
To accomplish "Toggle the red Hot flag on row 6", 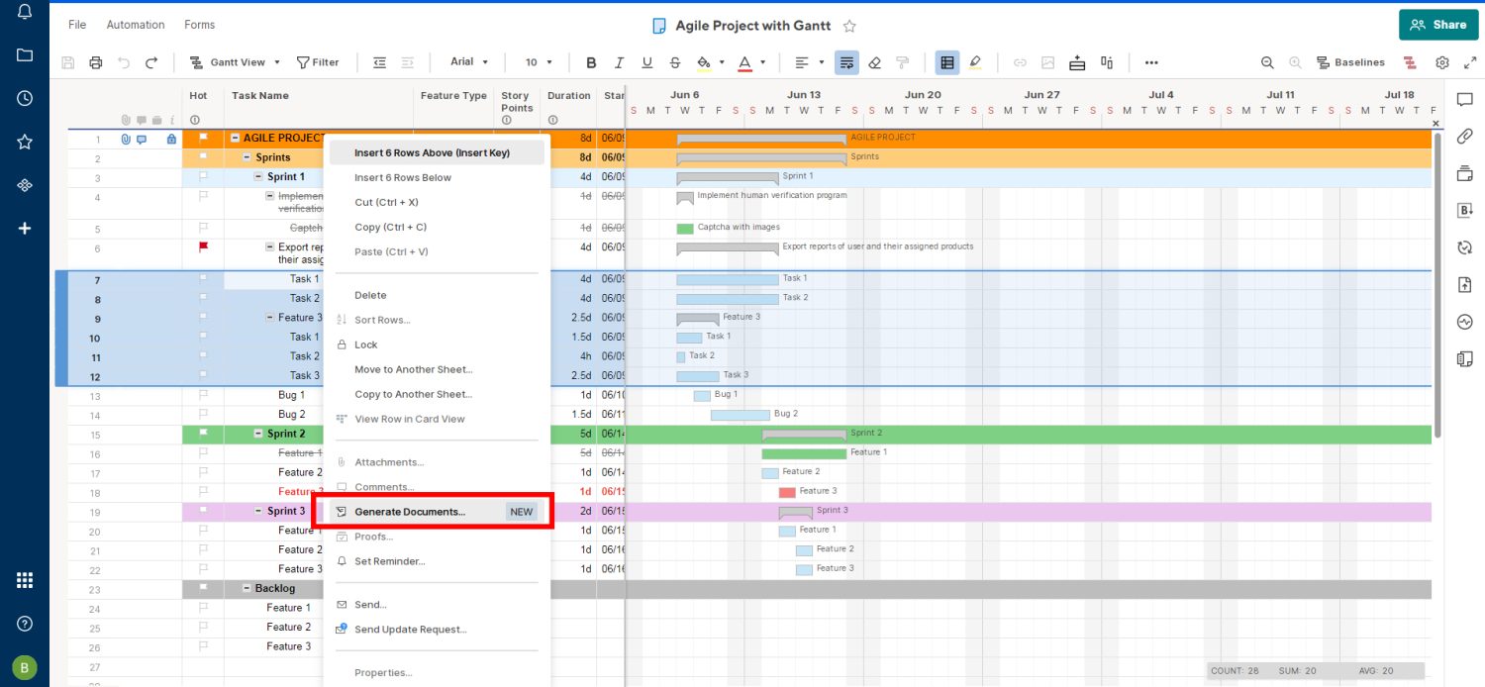I will click(204, 246).
